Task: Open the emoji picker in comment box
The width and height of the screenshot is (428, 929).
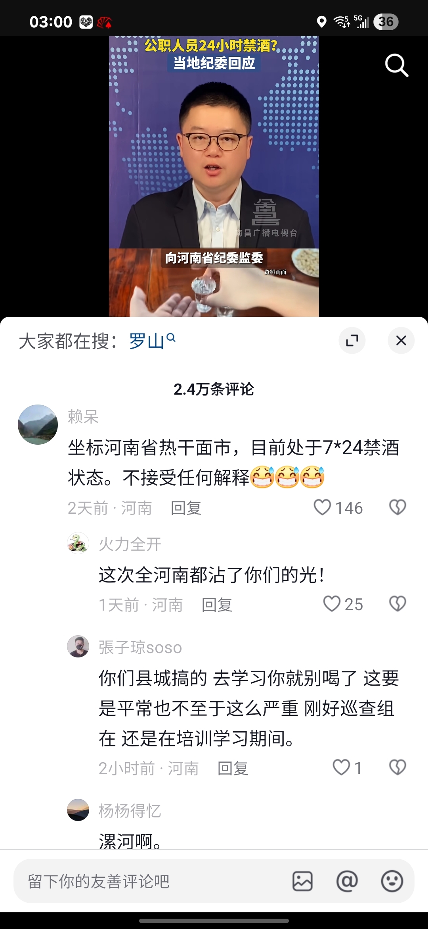Action: [x=392, y=881]
